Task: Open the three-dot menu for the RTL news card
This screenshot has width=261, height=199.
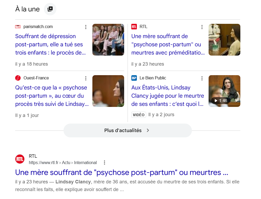Action: pyautogui.click(x=202, y=27)
